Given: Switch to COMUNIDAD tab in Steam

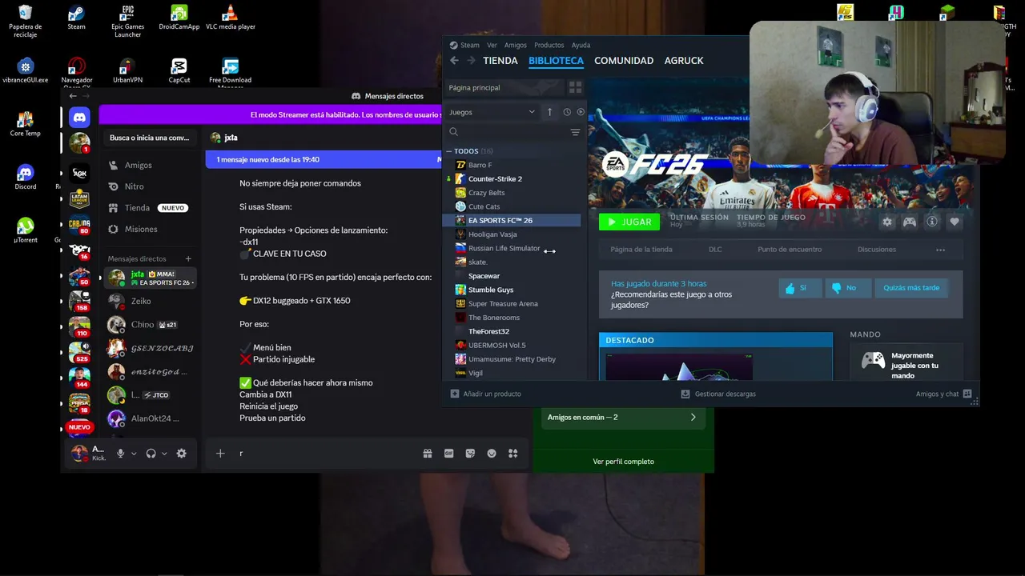Looking at the screenshot, I should pos(624,61).
